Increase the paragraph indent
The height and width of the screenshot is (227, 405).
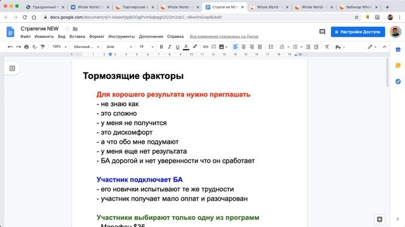click(x=316, y=47)
